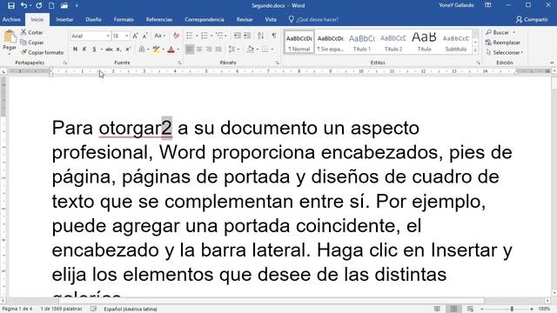Toggle bold formatting
Viewport: 557px width, 313px height.
(x=76, y=50)
